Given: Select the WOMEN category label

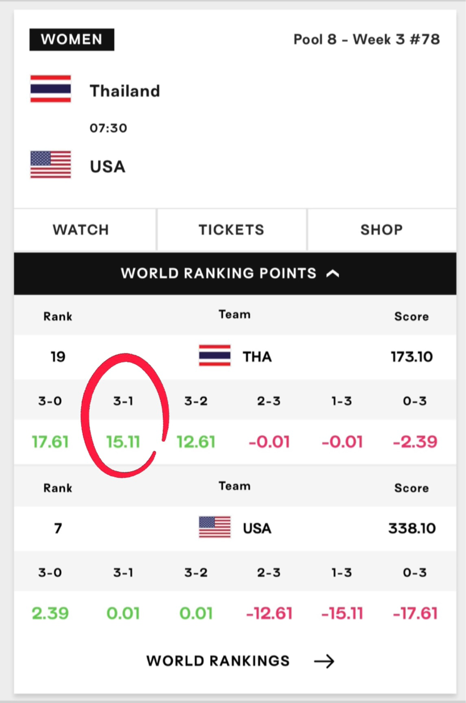Looking at the screenshot, I should click(x=72, y=39).
